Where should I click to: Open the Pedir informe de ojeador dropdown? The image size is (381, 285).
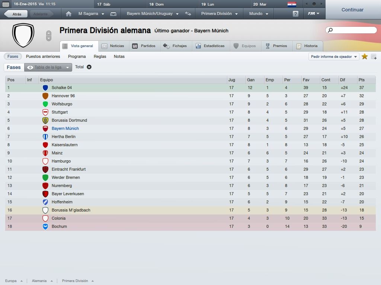[334, 57]
